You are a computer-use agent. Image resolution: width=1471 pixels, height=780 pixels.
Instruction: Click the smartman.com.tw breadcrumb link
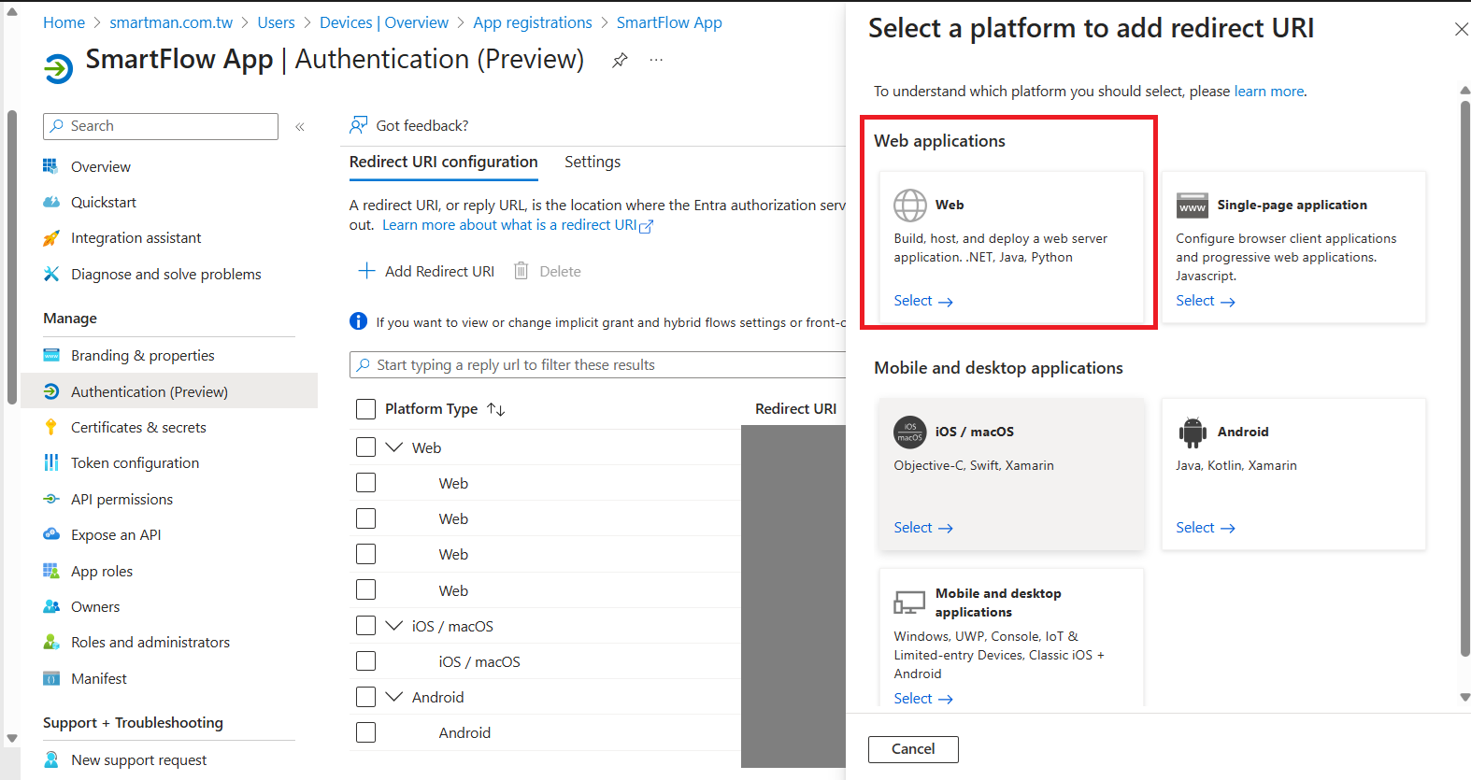click(171, 22)
